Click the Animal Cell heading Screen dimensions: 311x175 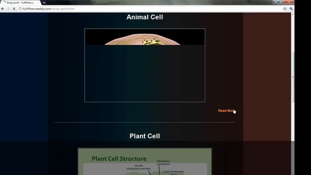[145, 17]
